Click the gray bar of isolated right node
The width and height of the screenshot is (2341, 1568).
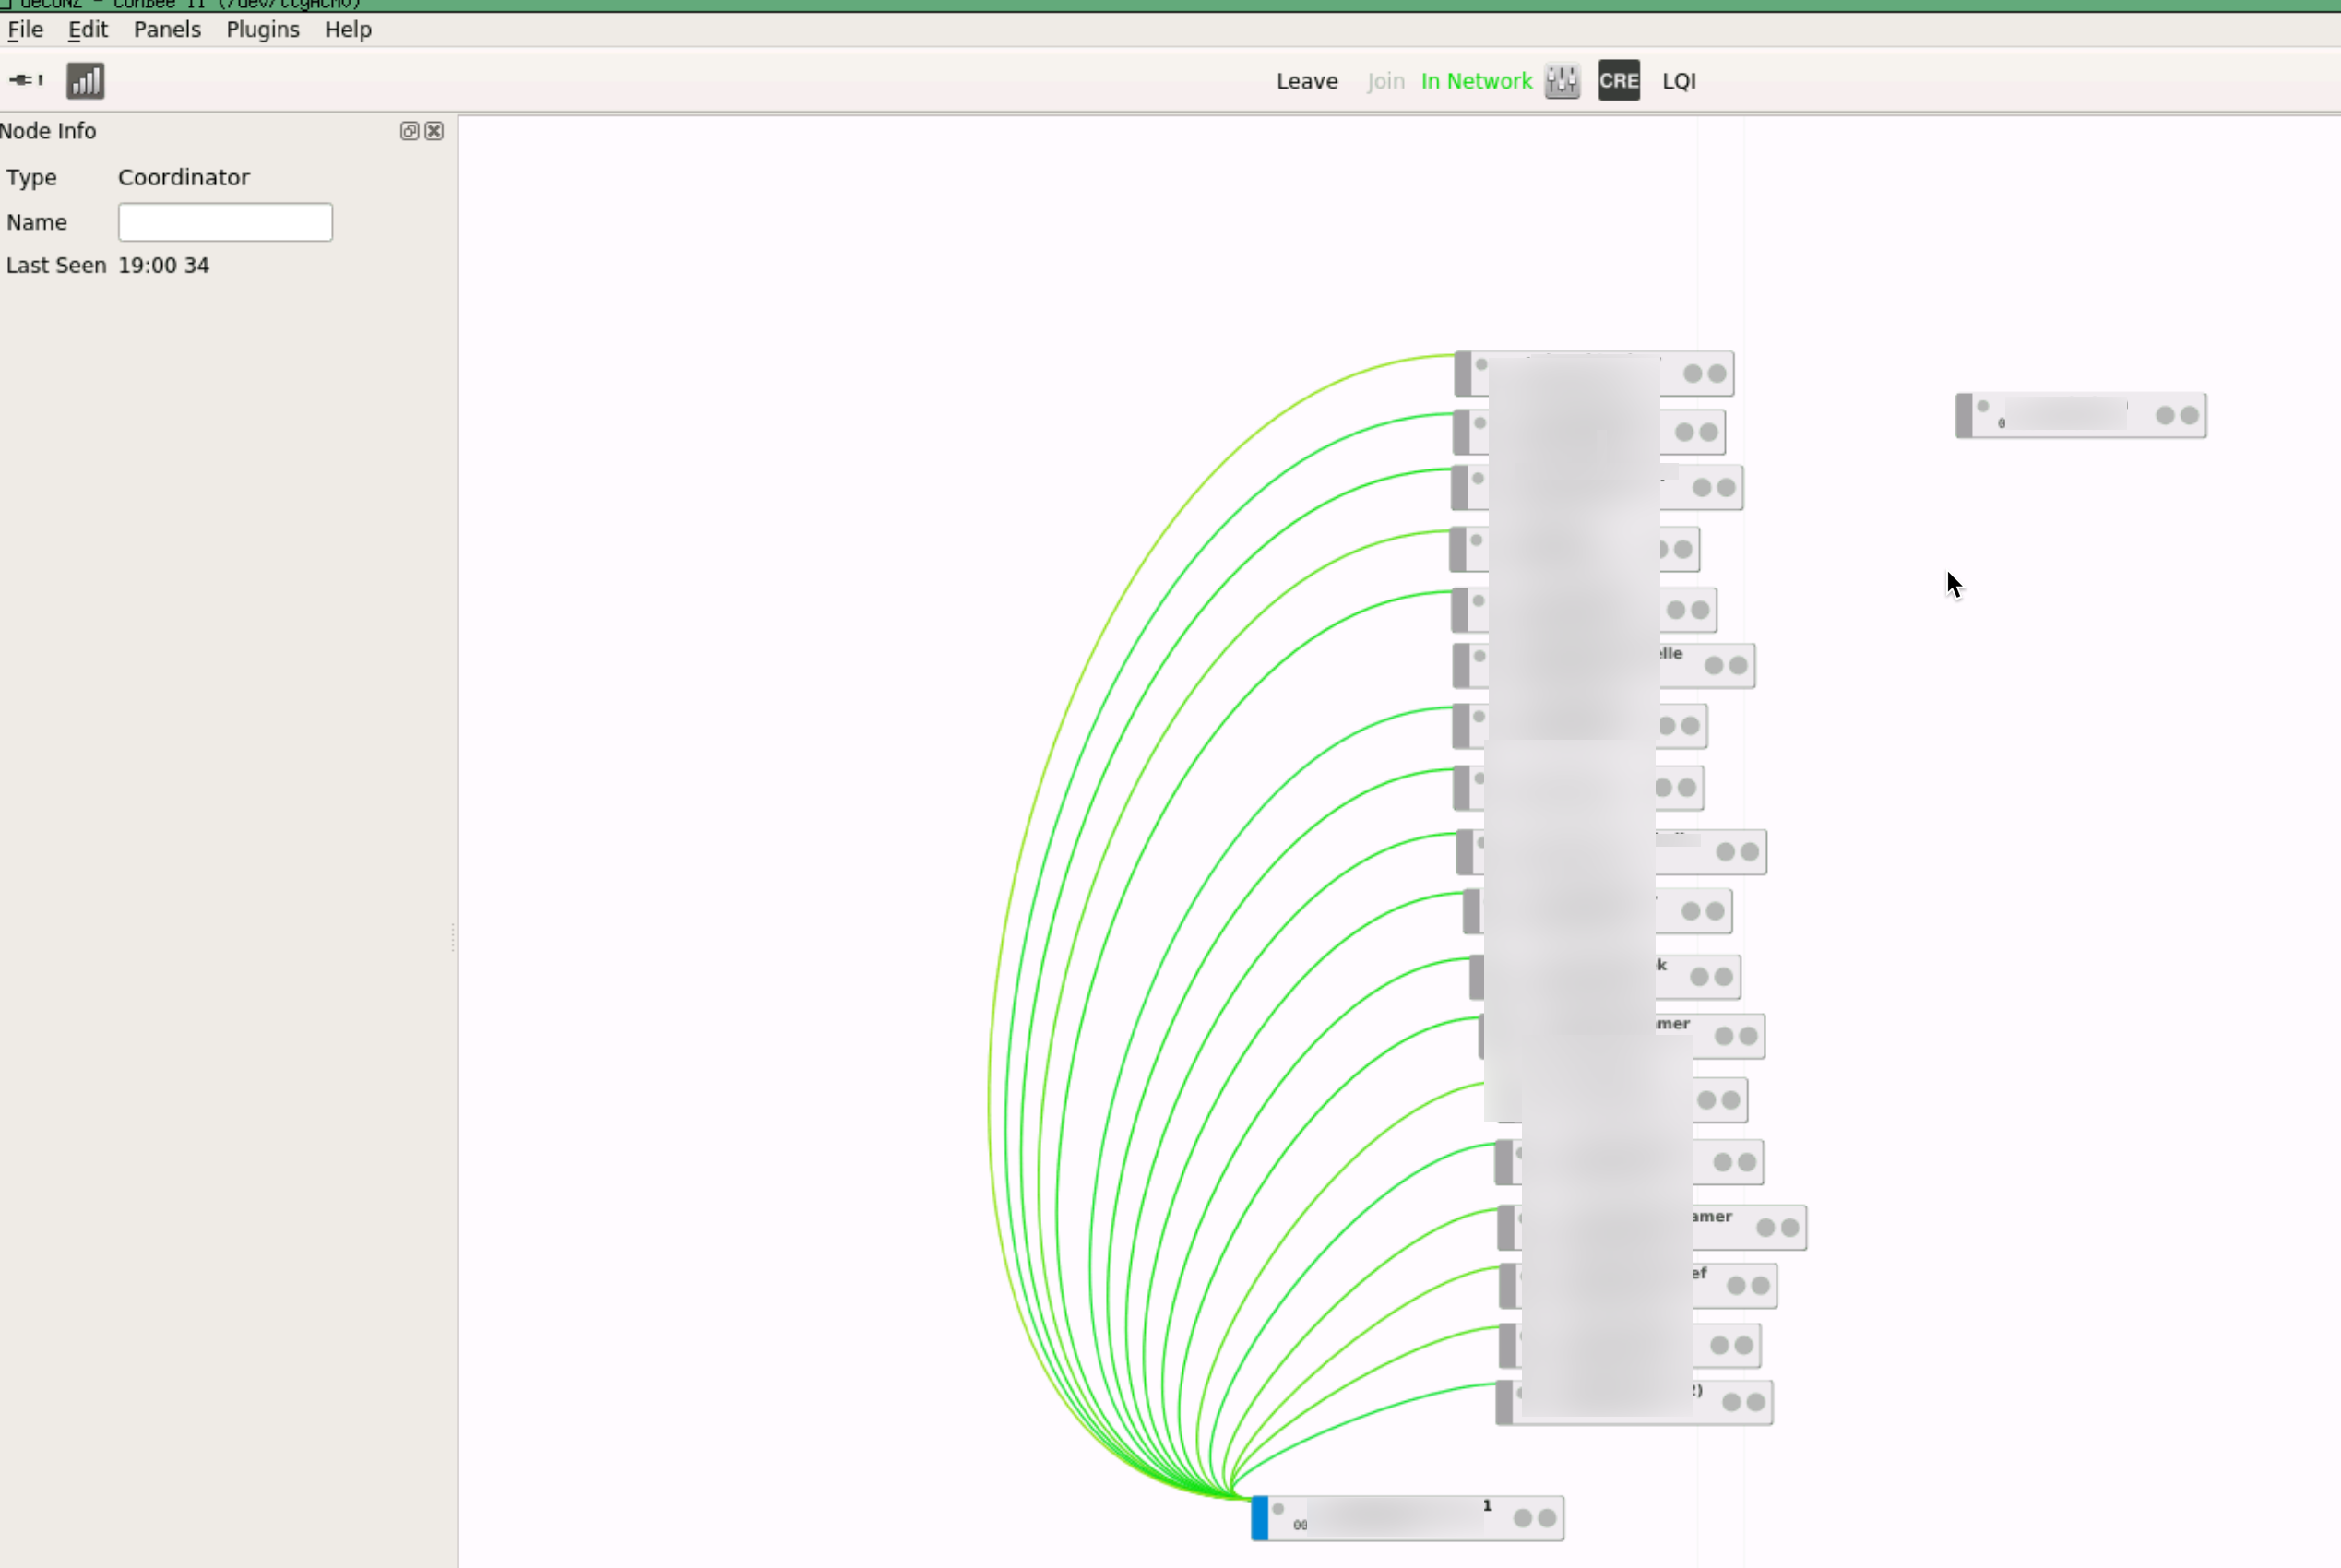pyautogui.click(x=1964, y=415)
